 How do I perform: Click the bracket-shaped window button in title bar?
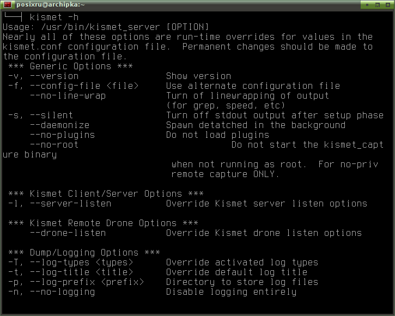coord(378,5)
